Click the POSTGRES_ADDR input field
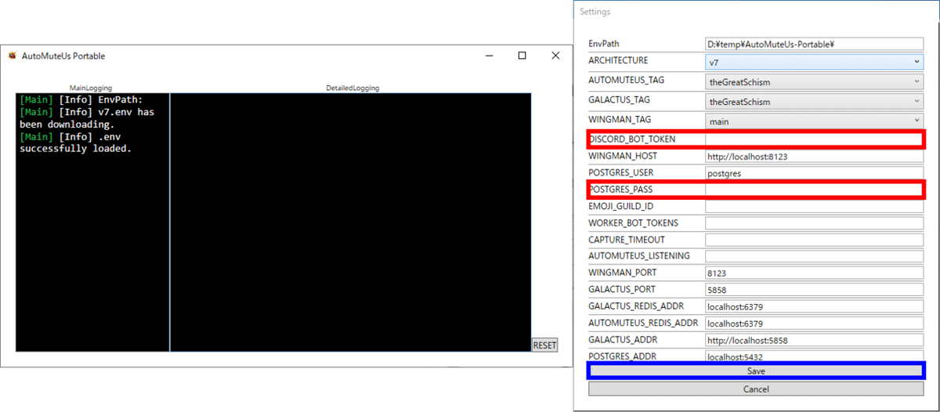This screenshot has width=940, height=412. 815,356
